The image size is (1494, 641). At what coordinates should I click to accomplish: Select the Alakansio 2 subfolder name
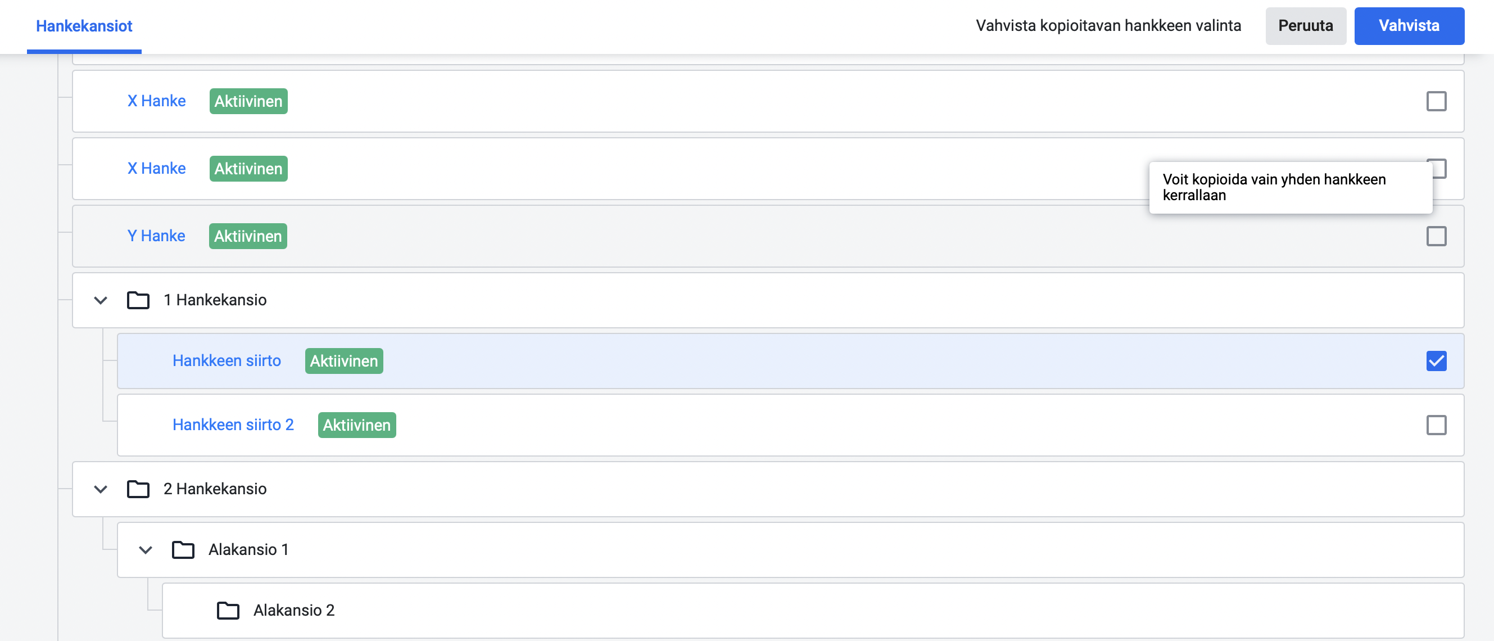294,610
